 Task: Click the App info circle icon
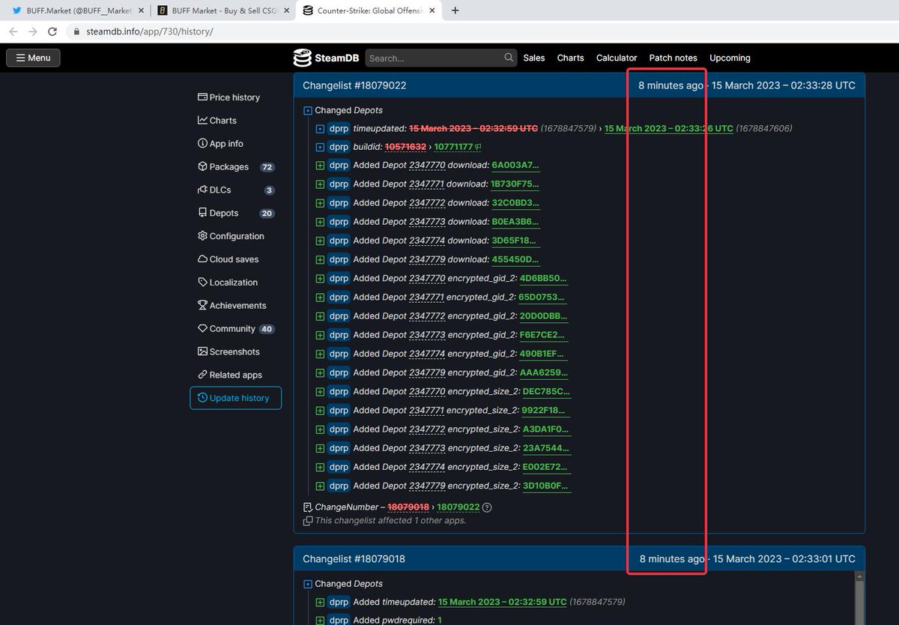click(x=202, y=144)
